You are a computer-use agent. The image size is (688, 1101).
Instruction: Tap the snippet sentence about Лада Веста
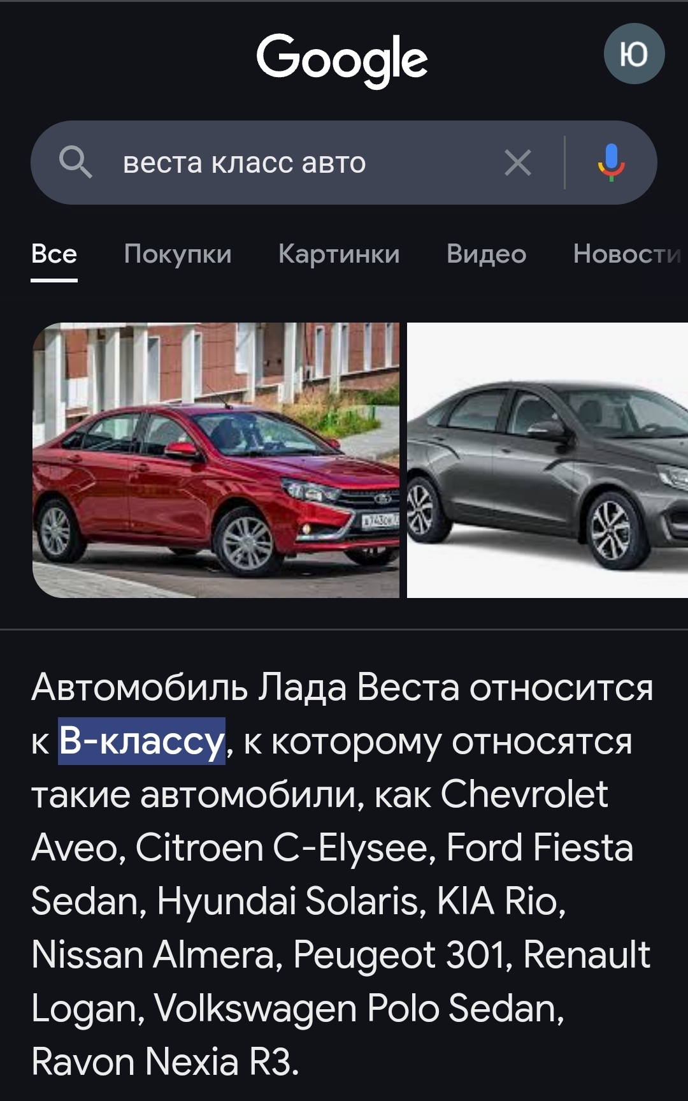click(x=342, y=714)
